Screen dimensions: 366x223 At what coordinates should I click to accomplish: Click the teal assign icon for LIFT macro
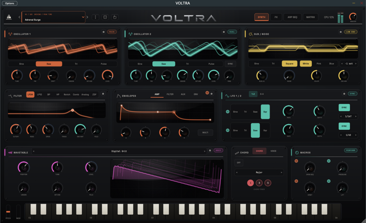328,181
